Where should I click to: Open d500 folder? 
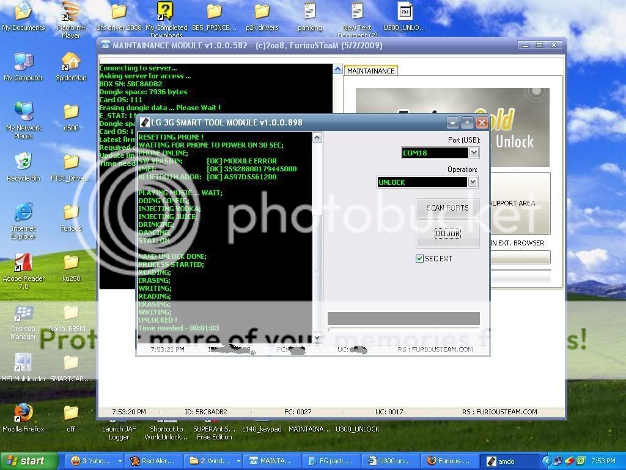71,117
